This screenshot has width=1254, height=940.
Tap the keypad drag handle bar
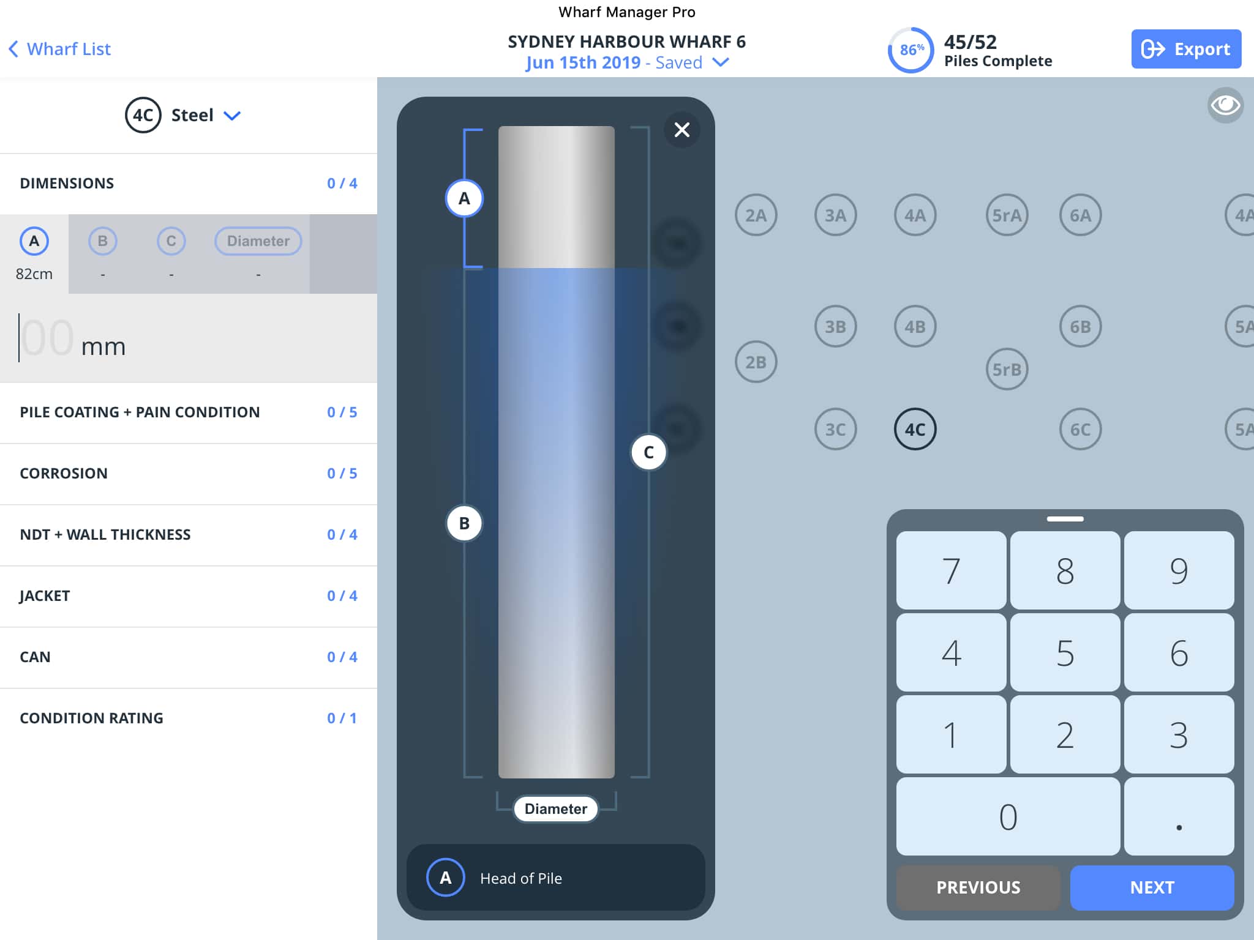pyautogui.click(x=1065, y=519)
